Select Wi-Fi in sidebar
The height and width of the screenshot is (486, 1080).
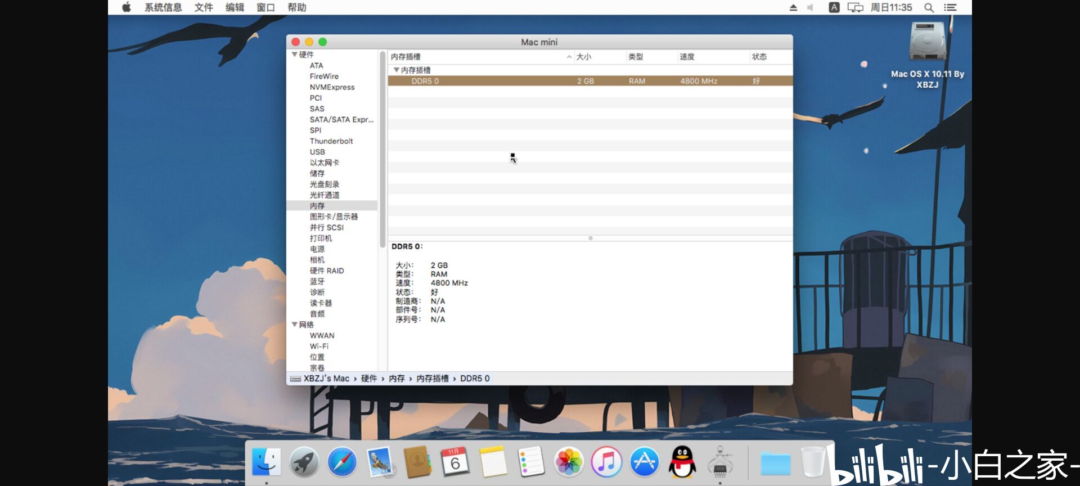(x=319, y=346)
